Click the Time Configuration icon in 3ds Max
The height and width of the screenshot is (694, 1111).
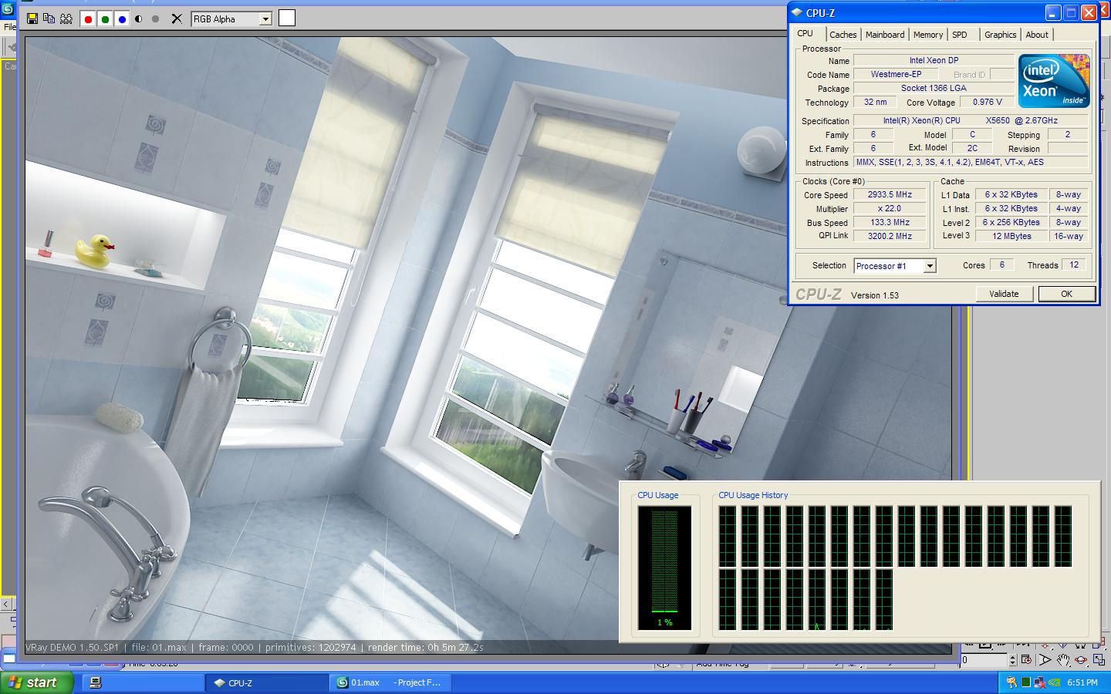click(x=1026, y=660)
